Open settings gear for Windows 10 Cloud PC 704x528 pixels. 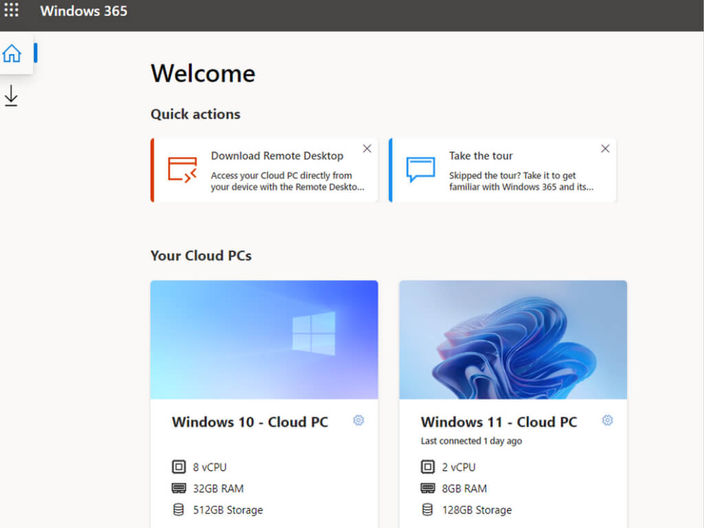click(358, 420)
